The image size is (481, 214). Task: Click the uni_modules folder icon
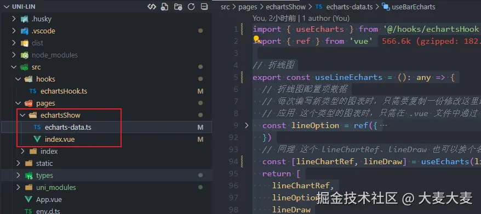click(28, 187)
